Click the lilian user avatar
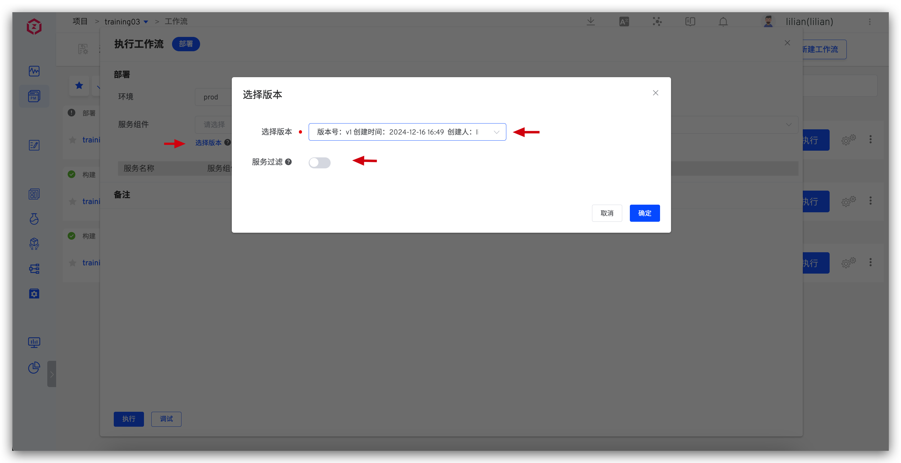This screenshot has height=463, width=901. pyautogui.click(x=768, y=21)
